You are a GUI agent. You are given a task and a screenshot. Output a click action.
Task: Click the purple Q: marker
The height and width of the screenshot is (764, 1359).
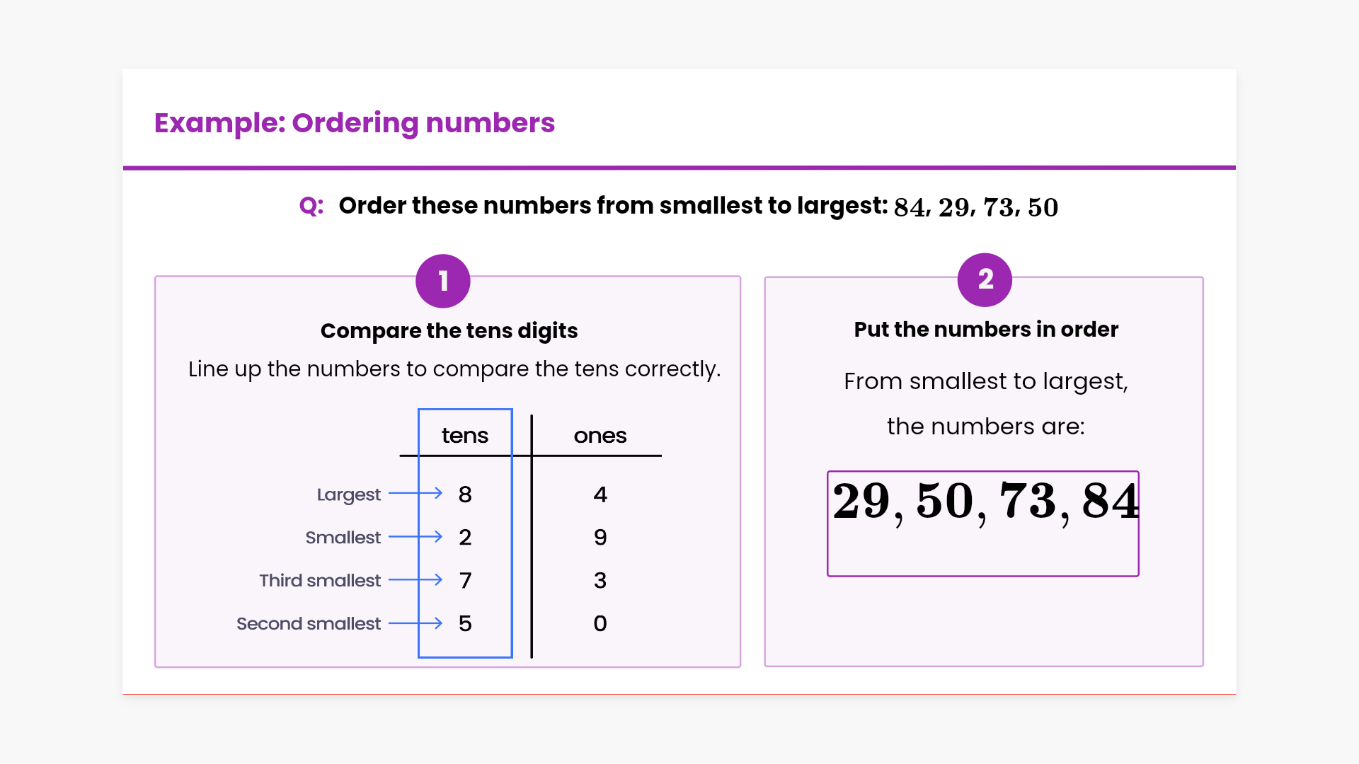click(311, 206)
